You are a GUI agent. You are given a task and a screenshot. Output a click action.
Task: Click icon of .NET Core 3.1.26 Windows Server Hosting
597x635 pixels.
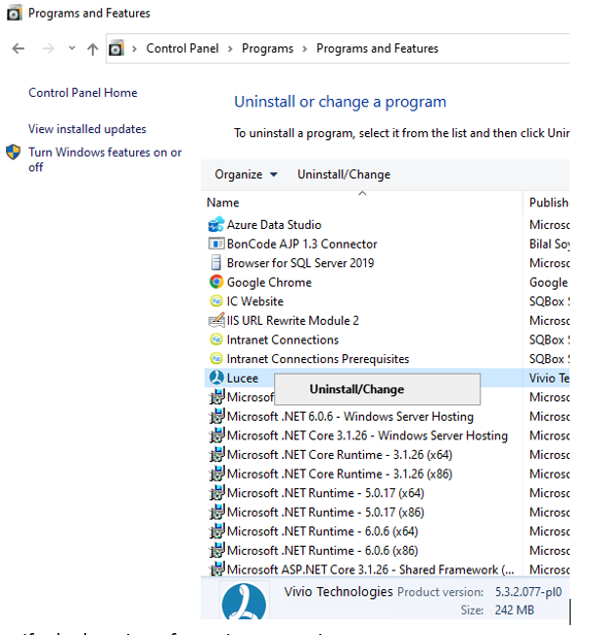(216, 435)
